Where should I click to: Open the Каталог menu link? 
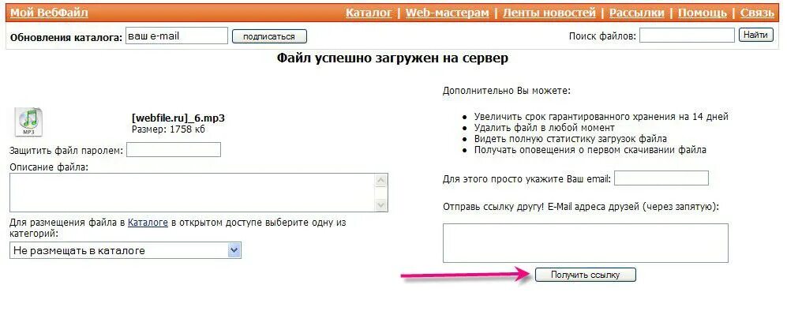pos(369,13)
